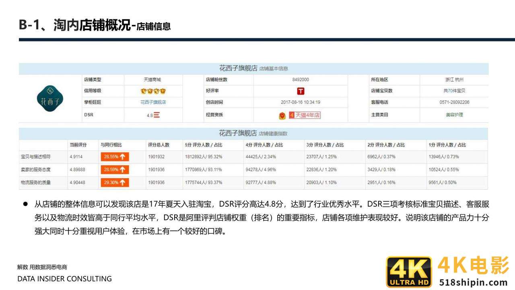Click the cell 9561人/ 0.50%
This screenshot has height=290, width=515.
[x=443, y=182]
